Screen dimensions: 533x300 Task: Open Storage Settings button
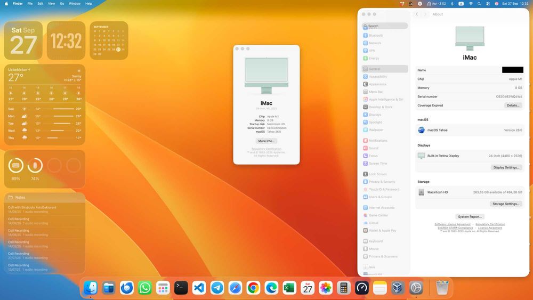tap(506, 204)
